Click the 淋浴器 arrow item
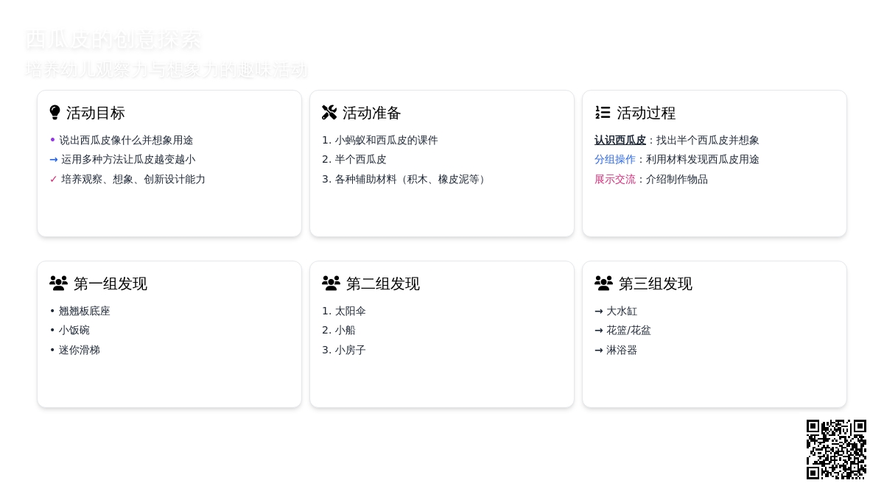Image resolution: width=884 pixels, height=497 pixels. point(622,350)
